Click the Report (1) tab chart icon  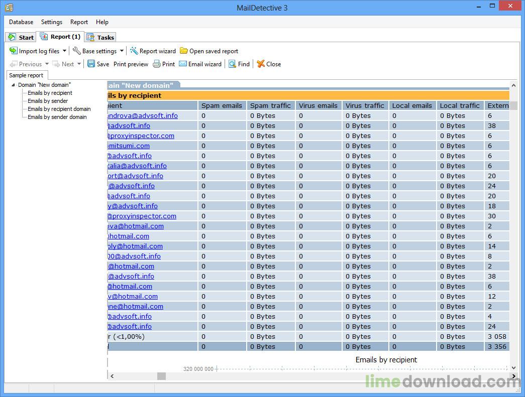tap(44, 37)
